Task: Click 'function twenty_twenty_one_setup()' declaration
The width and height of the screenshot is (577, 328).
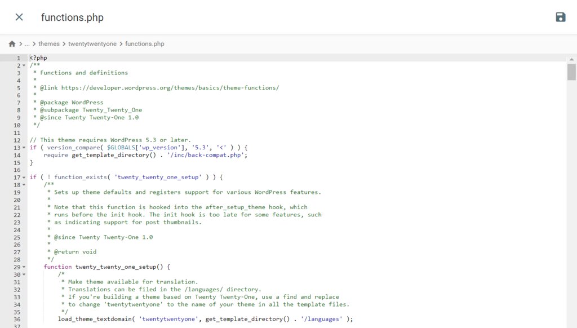Action: [106, 267]
